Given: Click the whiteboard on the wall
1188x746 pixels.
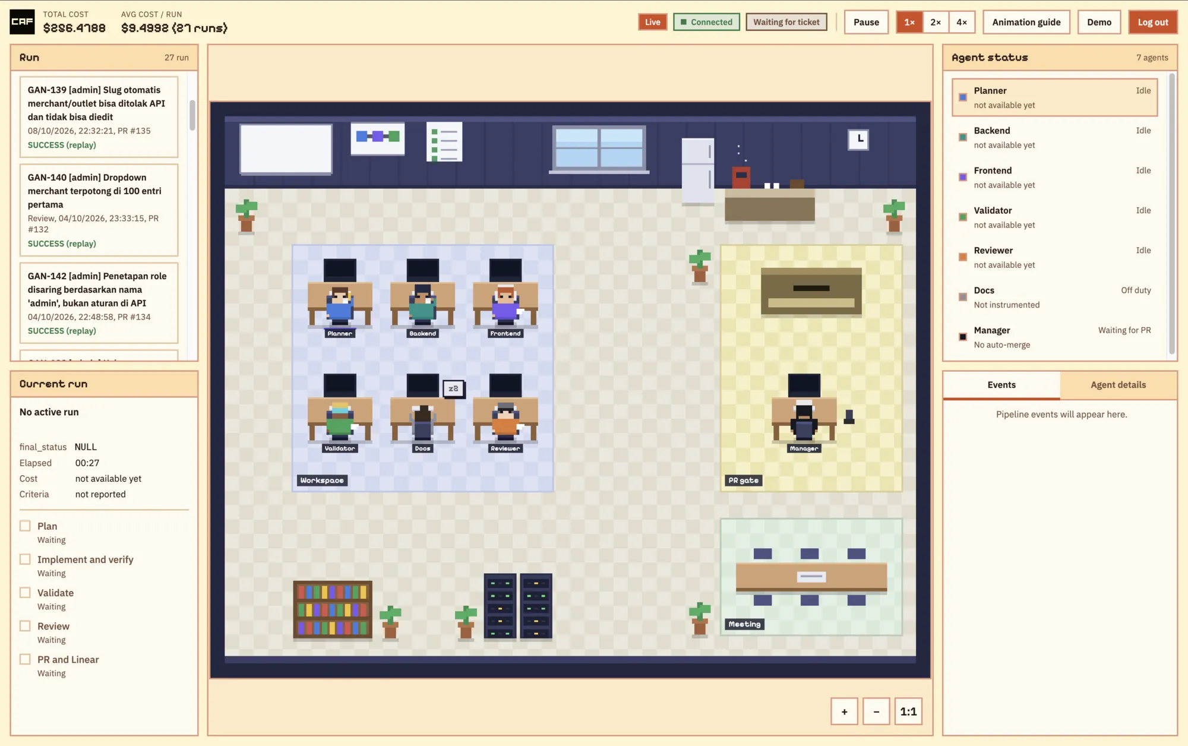Looking at the screenshot, I should 286,149.
